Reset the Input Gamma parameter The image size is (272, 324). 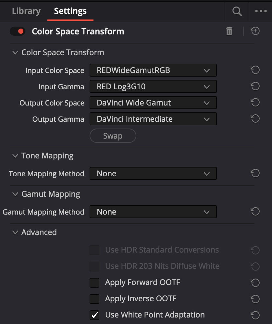pyautogui.click(x=255, y=86)
